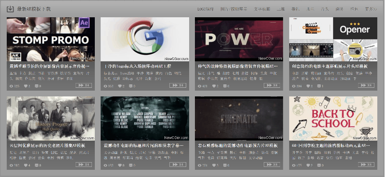Click the comment icon under History Project template
The width and height of the screenshot is (385, 177).
pyautogui.click(x=37, y=165)
